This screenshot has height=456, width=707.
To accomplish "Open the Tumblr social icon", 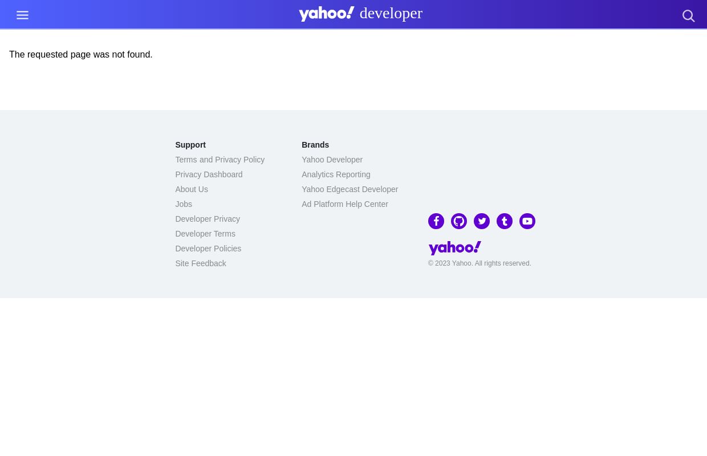I will 505,221.
